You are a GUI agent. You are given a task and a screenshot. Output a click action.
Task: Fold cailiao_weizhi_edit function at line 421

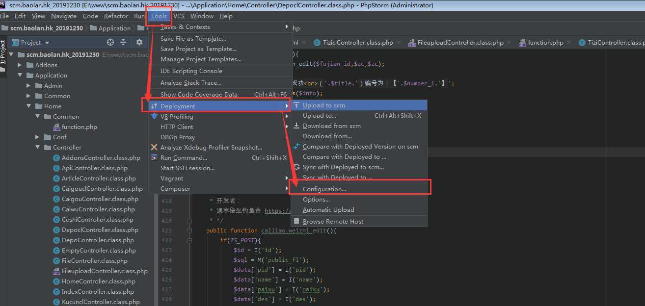(x=189, y=230)
